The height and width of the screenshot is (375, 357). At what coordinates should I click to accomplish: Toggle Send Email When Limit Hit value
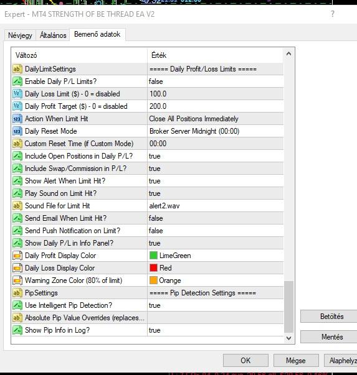[x=216, y=218]
